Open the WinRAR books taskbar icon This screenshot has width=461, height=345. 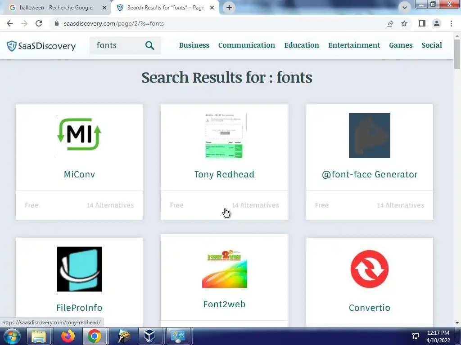124,336
